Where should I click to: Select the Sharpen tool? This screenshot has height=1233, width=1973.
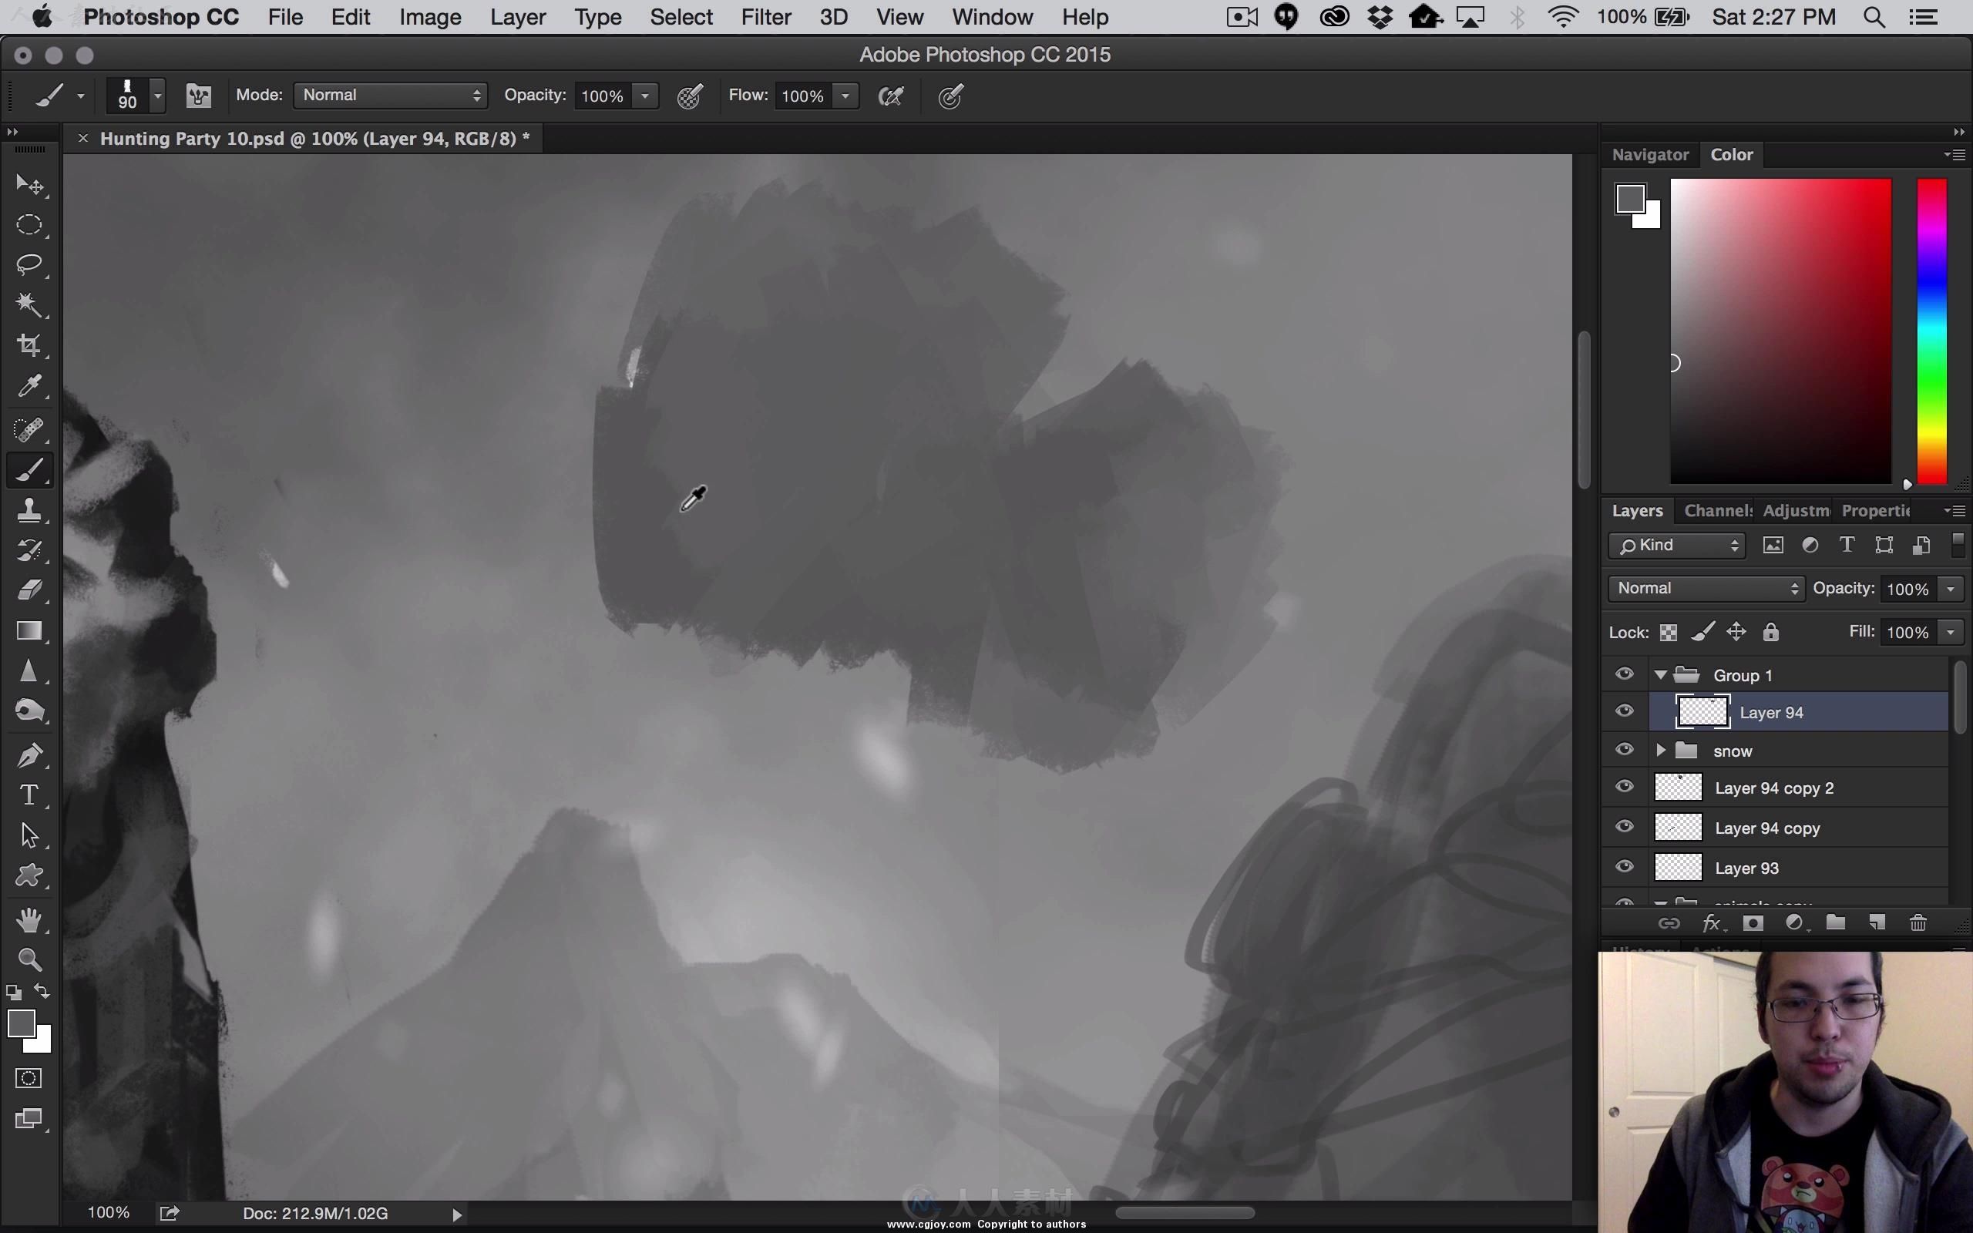pyautogui.click(x=29, y=671)
